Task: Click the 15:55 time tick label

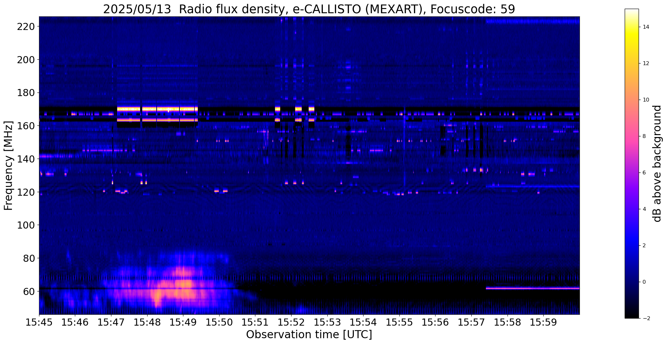Action: [x=400, y=322]
